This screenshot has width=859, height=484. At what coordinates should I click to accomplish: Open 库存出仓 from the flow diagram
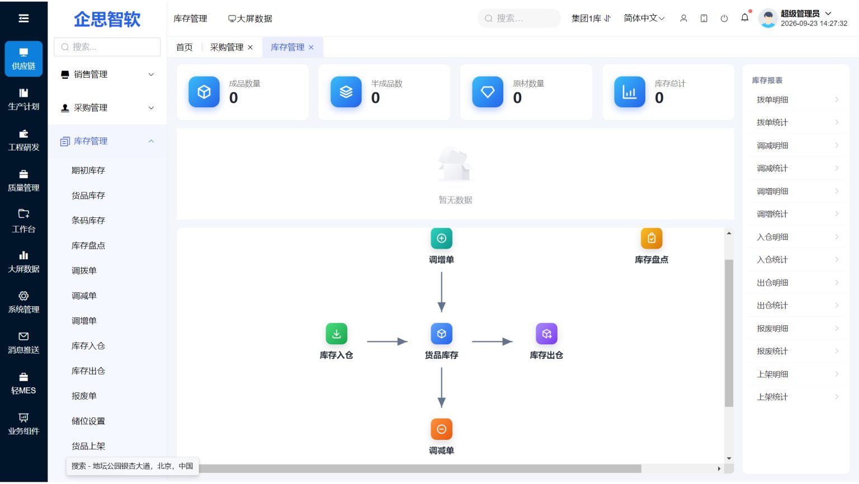click(546, 341)
